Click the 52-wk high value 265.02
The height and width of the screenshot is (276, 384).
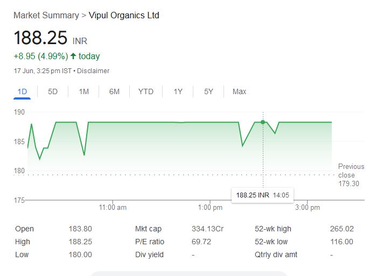[341, 229]
